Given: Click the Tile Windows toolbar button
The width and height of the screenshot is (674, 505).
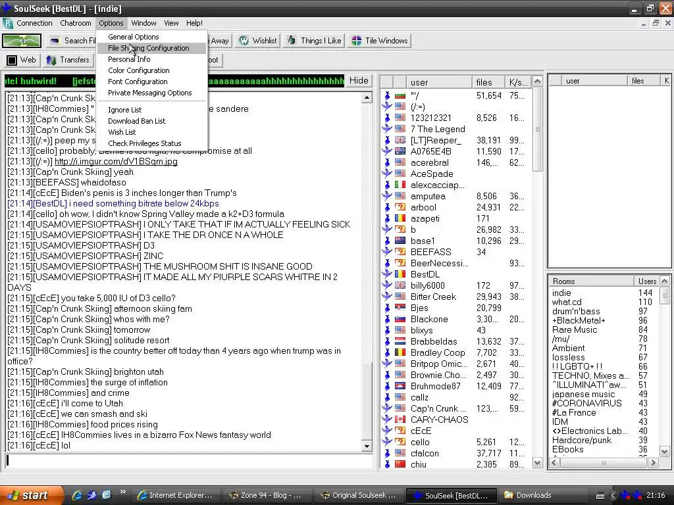Looking at the screenshot, I should click(380, 41).
